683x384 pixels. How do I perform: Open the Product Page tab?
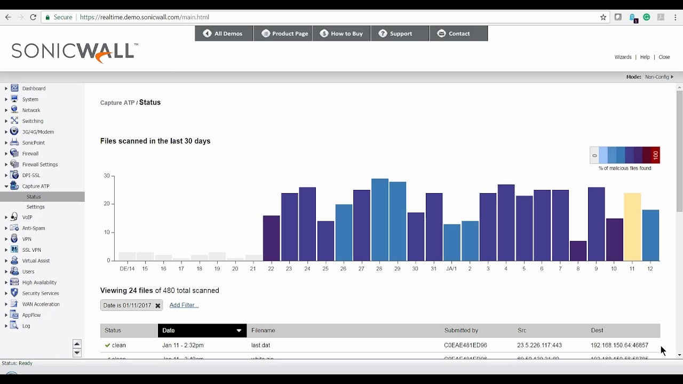click(x=283, y=33)
